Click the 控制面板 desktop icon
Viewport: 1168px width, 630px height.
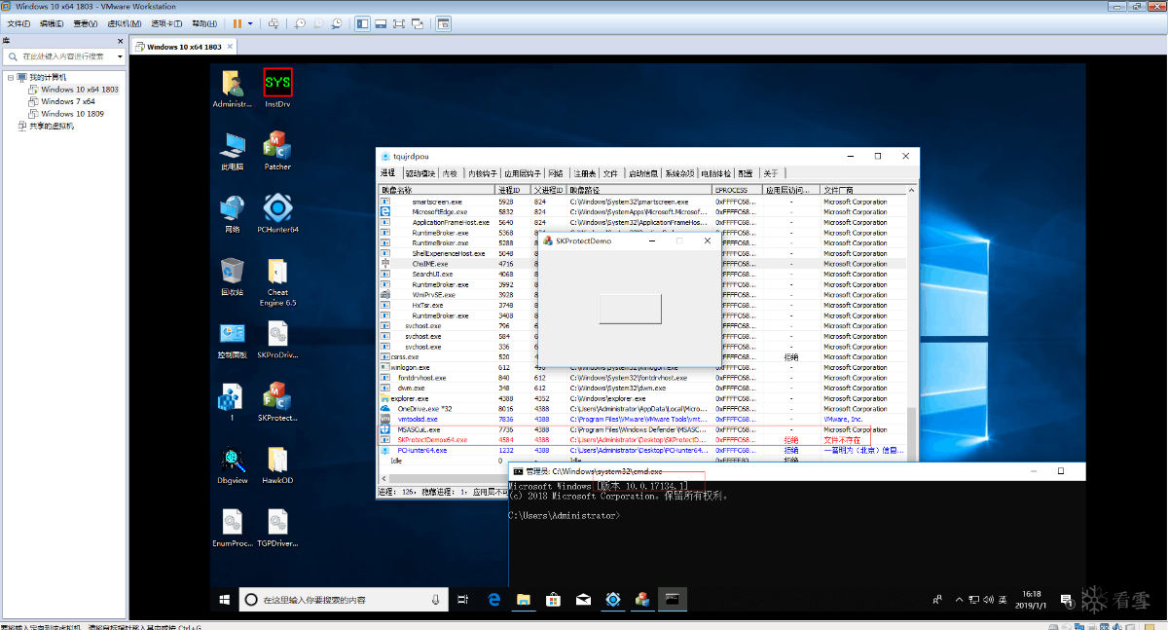pos(232,340)
